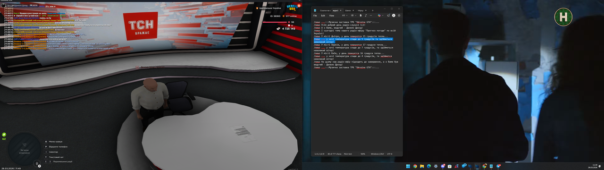Click the '577 online' player counter
This screenshot has height=170, width=604.
[290, 16]
